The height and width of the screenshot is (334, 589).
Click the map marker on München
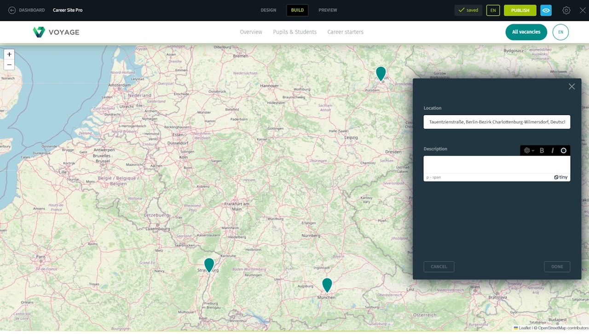327,284
